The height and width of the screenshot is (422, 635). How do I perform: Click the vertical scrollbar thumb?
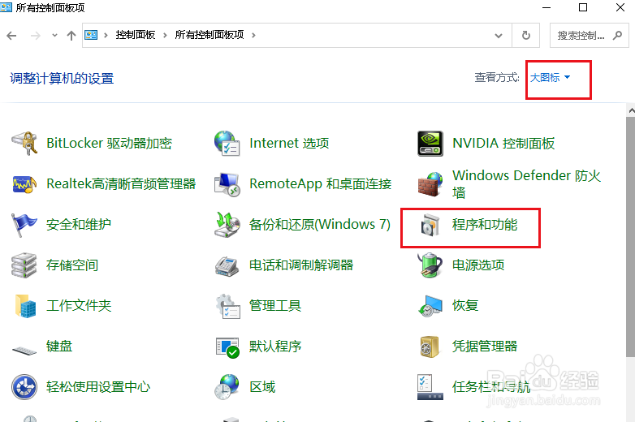631,237
